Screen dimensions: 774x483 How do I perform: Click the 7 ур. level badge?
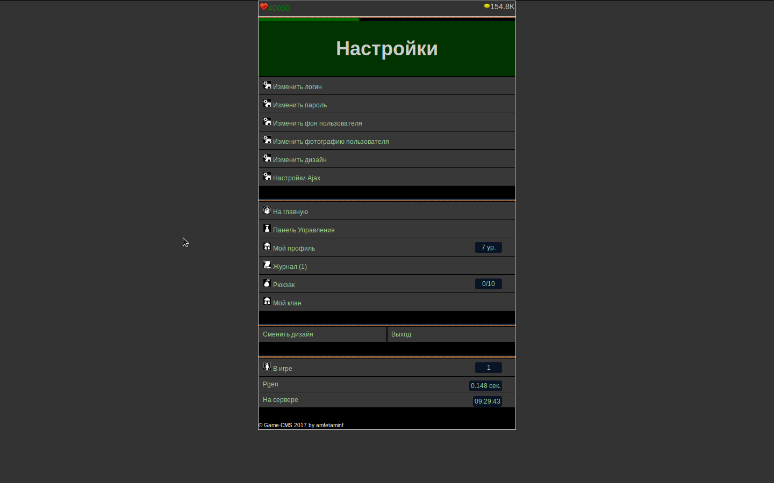pyautogui.click(x=488, y=247)
